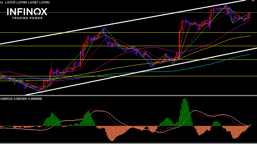This screenshot has width=257, height=144.
Task: Click the MACD indicator values label
Action: tap(21, 99)
